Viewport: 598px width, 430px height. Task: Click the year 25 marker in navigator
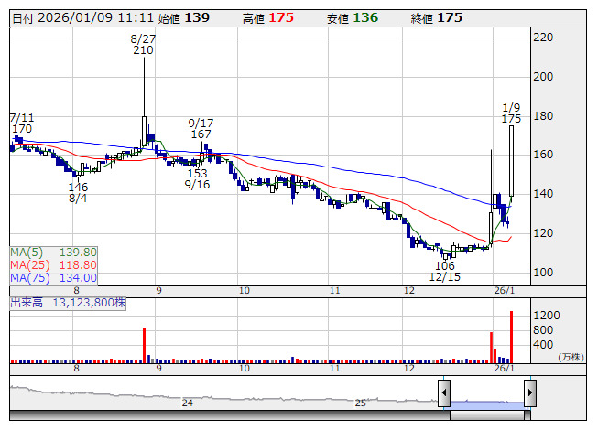[361, 403]
